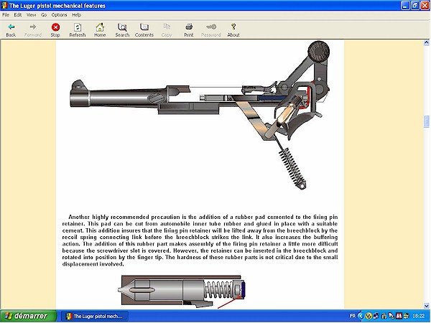The height and width of the screenshot is (323, 431).
Task: Click the Password key icon
Action: 210,30
